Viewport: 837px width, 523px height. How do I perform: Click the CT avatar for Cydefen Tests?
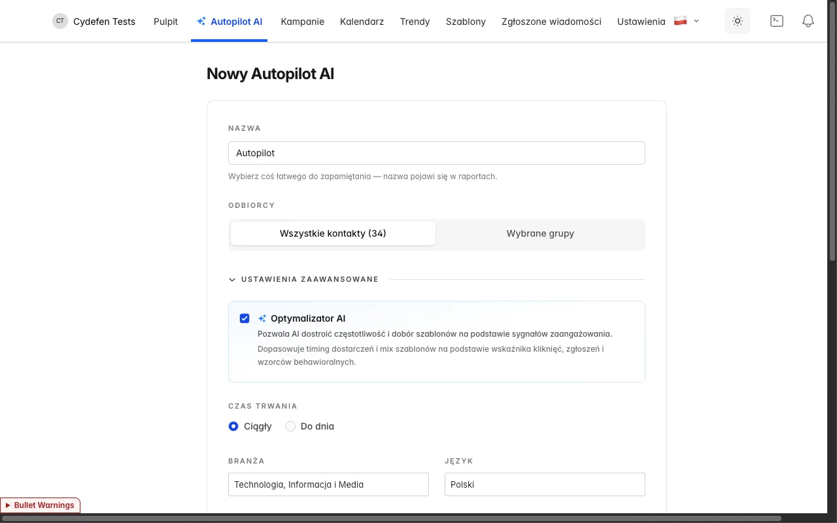[60, 21]
